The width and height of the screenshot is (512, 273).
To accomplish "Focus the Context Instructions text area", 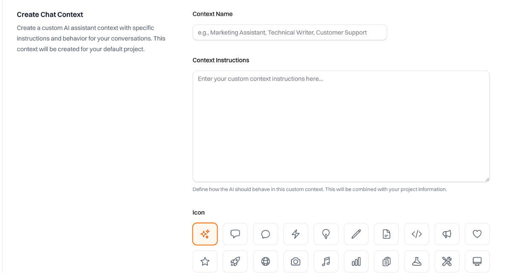I will 341,126.
